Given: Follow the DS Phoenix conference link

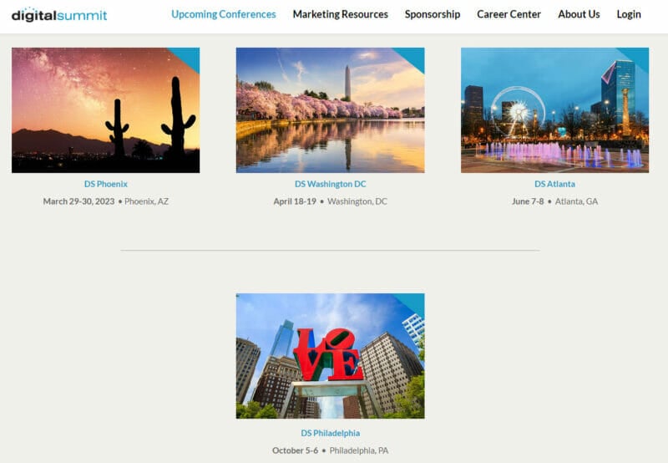Looking at the screenshot, I should coord(106,184).
